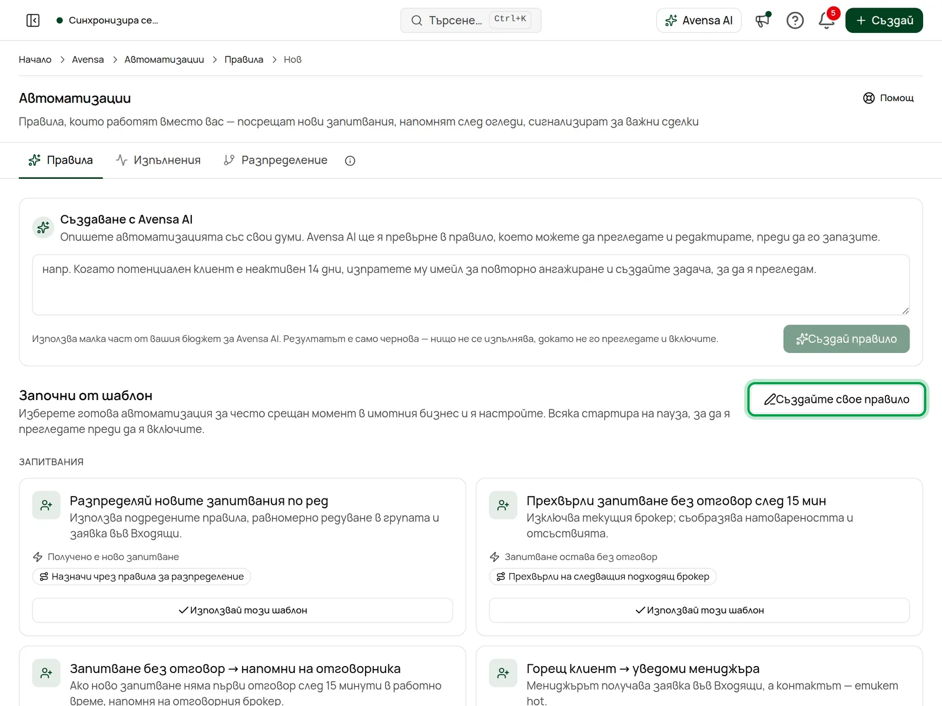Click the Създай правило button
Viewport: 942px width, 706px height.
pos(846,339)
